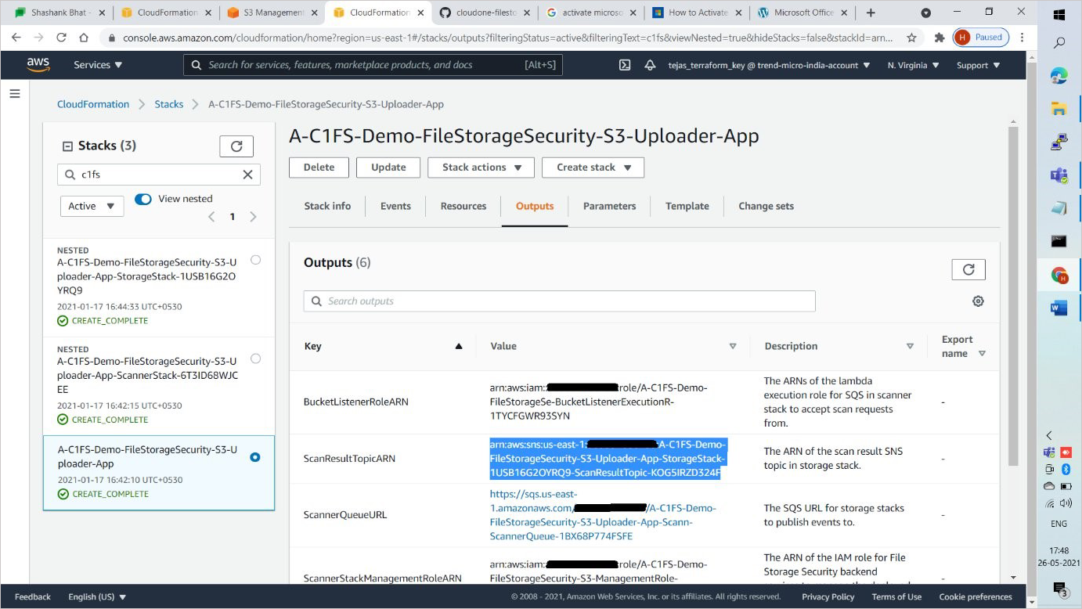Select the selected S3-Uploader-App root stack radio
The width and height of the screenshot is (1082, 609).
pos(255,457)
